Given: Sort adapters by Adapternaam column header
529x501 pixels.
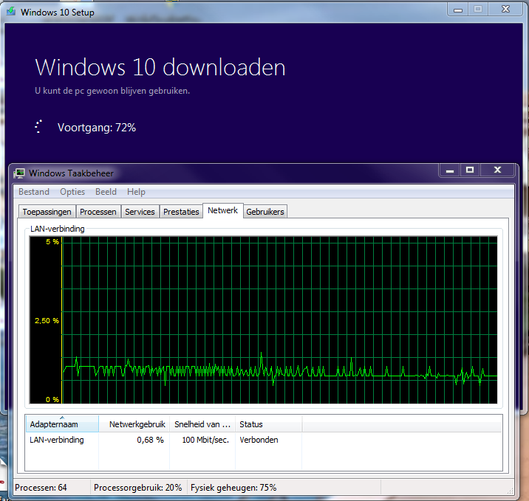Looking at the screenshot, I should tap(62, 424).
